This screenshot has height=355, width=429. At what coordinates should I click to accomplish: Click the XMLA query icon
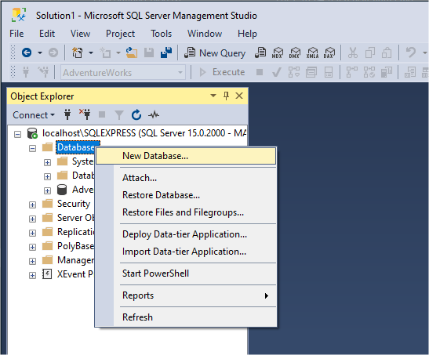tap(312, 53)
